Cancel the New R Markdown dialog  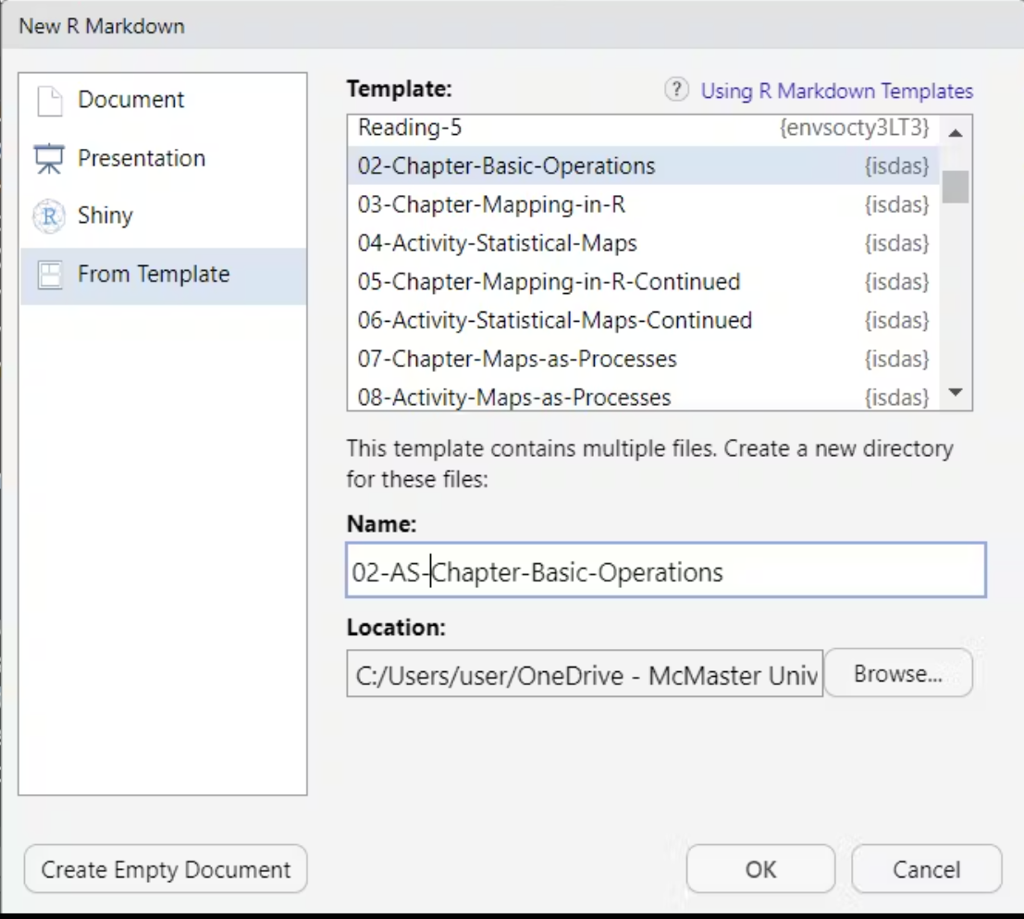tap(926, 870)
